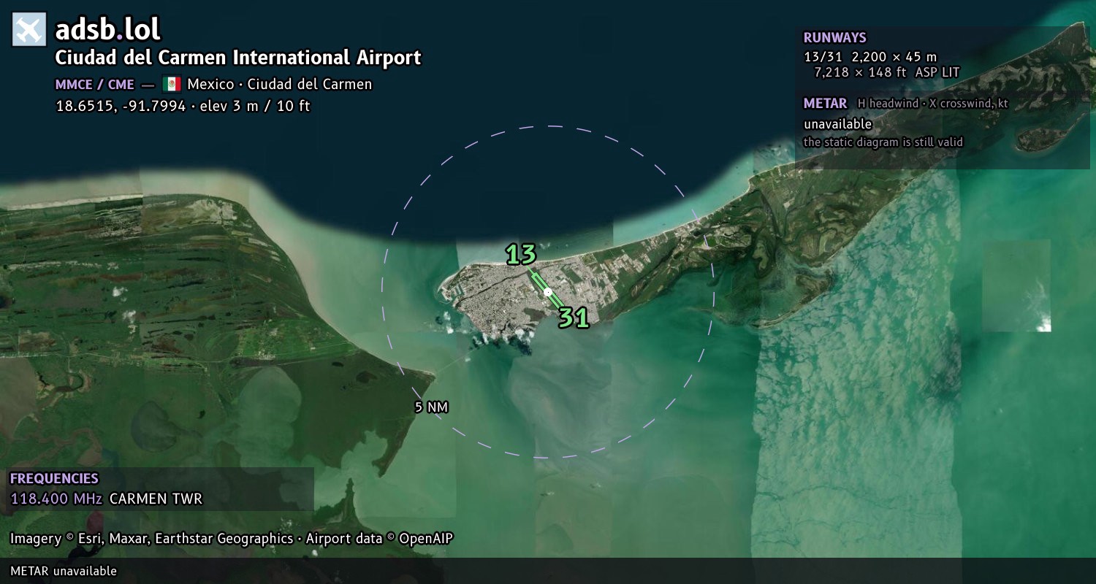The width and height of the screenshot is (1096, 584).
Task: Click 'the static diagram is still valid' note
Action: click(883, 142)
